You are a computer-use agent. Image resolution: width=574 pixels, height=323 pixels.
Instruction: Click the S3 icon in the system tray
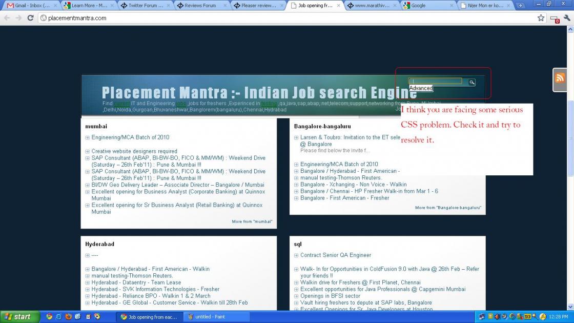click(527, 317)
